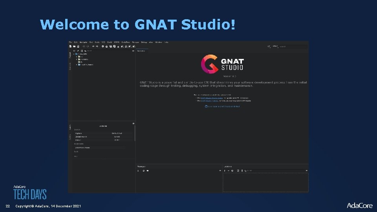Click the Project view reload icon
The height and width of the screenshot is (212, 377).
(74, 51)
